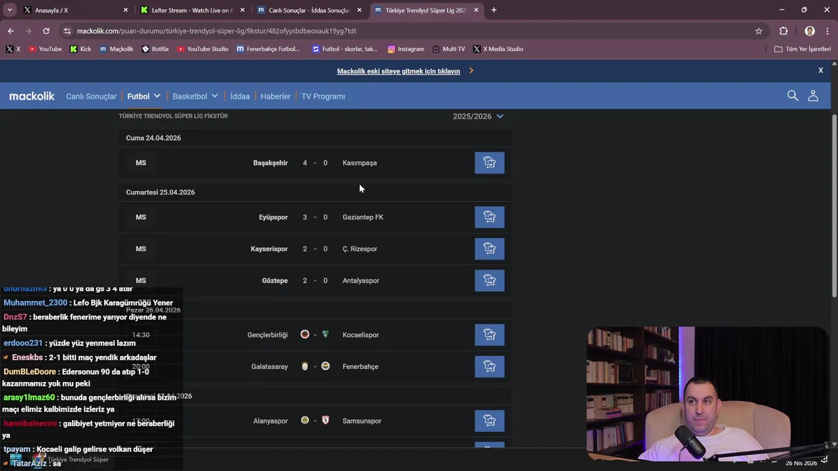The height and width of the screenshot is (471, 838).
Task: Open Fenerbahçe Futbol bookmark
Action: (268, 49)
